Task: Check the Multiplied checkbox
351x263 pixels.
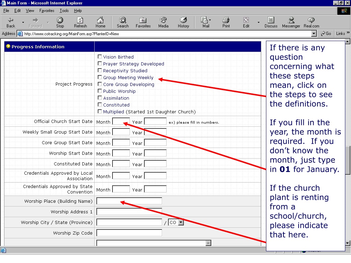Action: (x=100, y=112)
